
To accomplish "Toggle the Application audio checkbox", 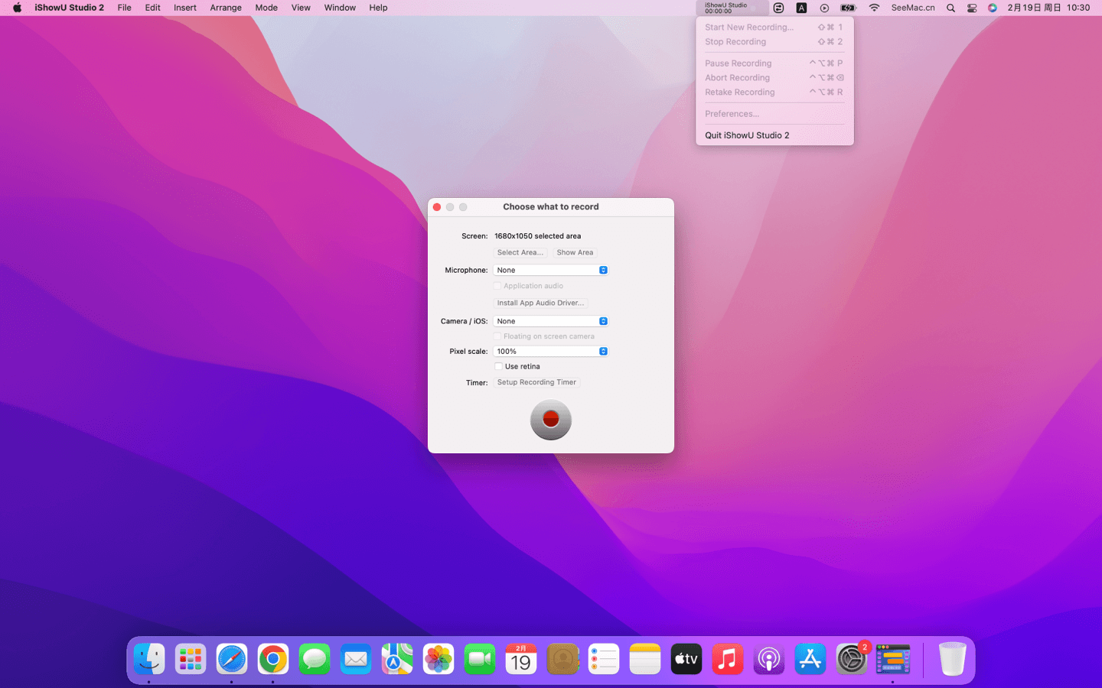I will [497, 286].
